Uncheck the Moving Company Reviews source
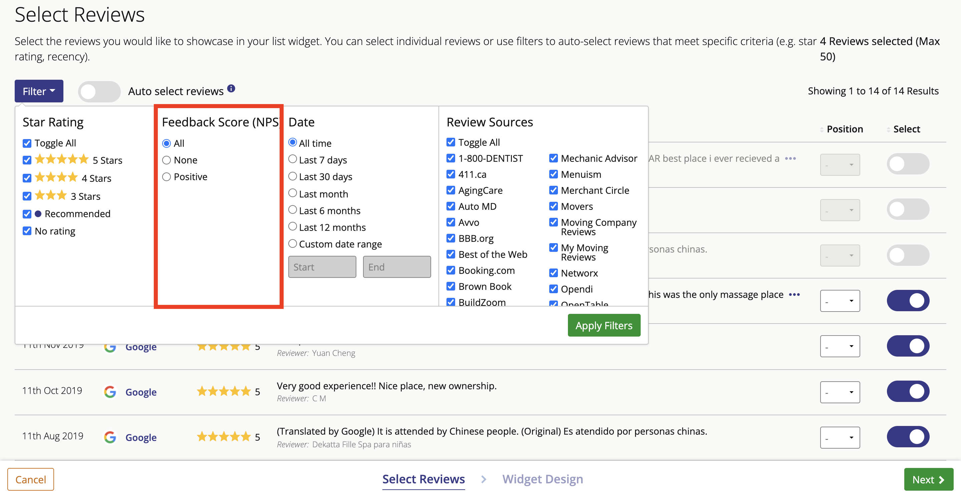This screenshot has height=498, width=961. point(553,222)
